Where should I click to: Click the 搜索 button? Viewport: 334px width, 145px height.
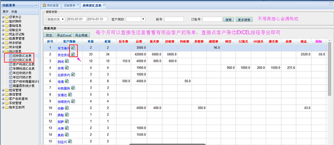coord(229,20)
